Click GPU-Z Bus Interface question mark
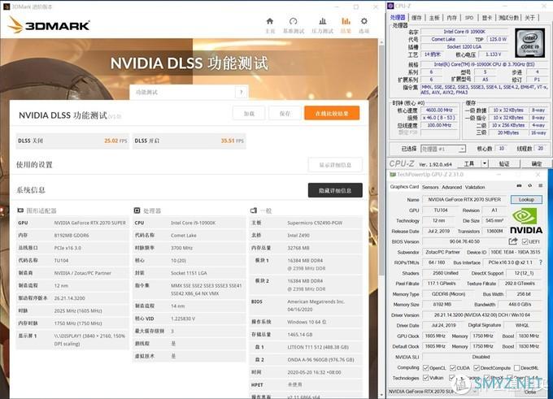This screenshot has width=553, height=399. (541, 262)
